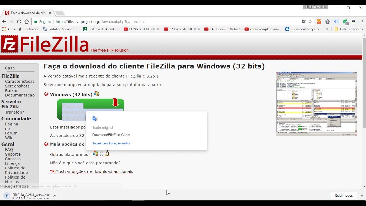Select the Linux penguin platform icon

tap(107, 154)
